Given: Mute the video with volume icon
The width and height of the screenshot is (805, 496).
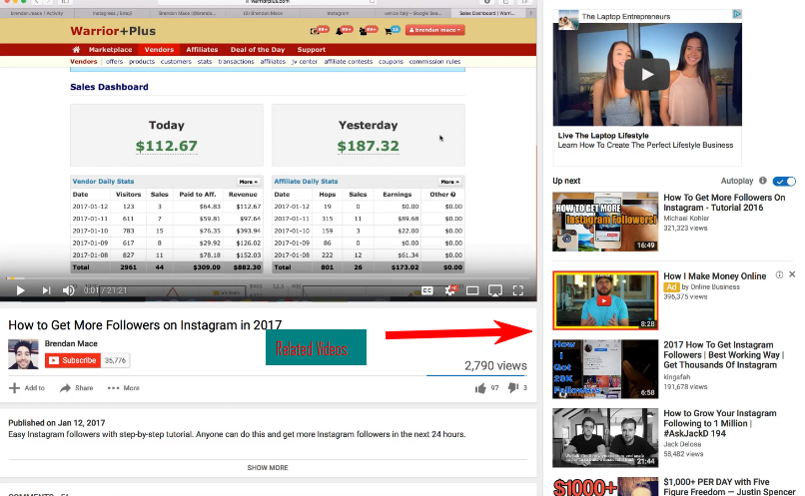Looking at the screenshot, I should coord(68,290).
